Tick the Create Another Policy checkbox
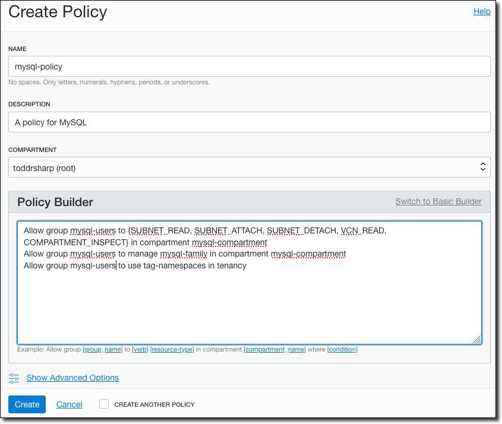 tap(104, 404)
